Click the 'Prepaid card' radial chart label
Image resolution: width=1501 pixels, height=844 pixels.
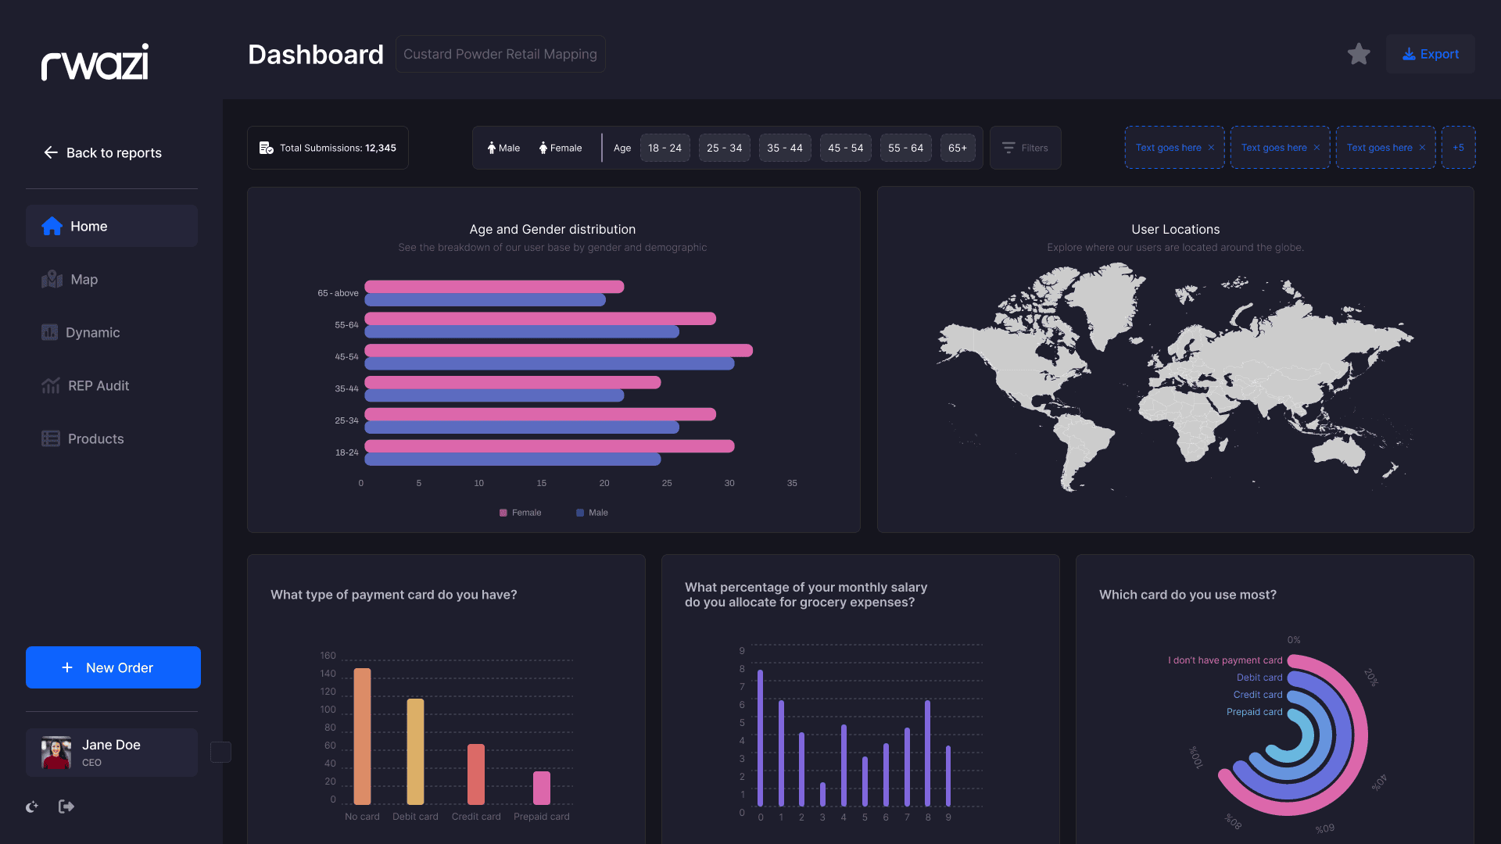[x=1254, y=712]
